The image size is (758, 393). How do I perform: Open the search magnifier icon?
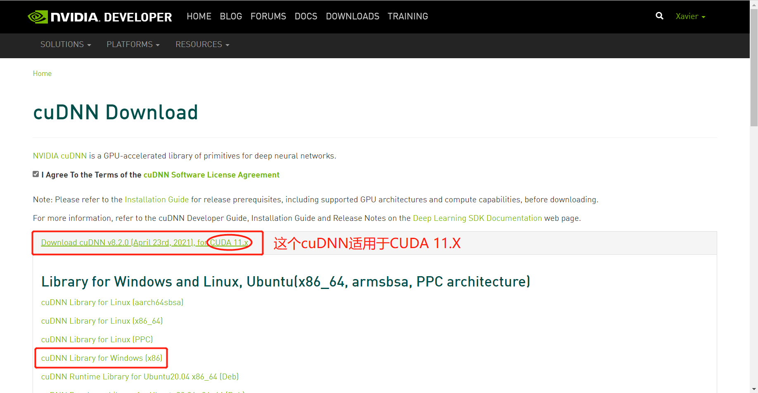(x=659, y=16)
